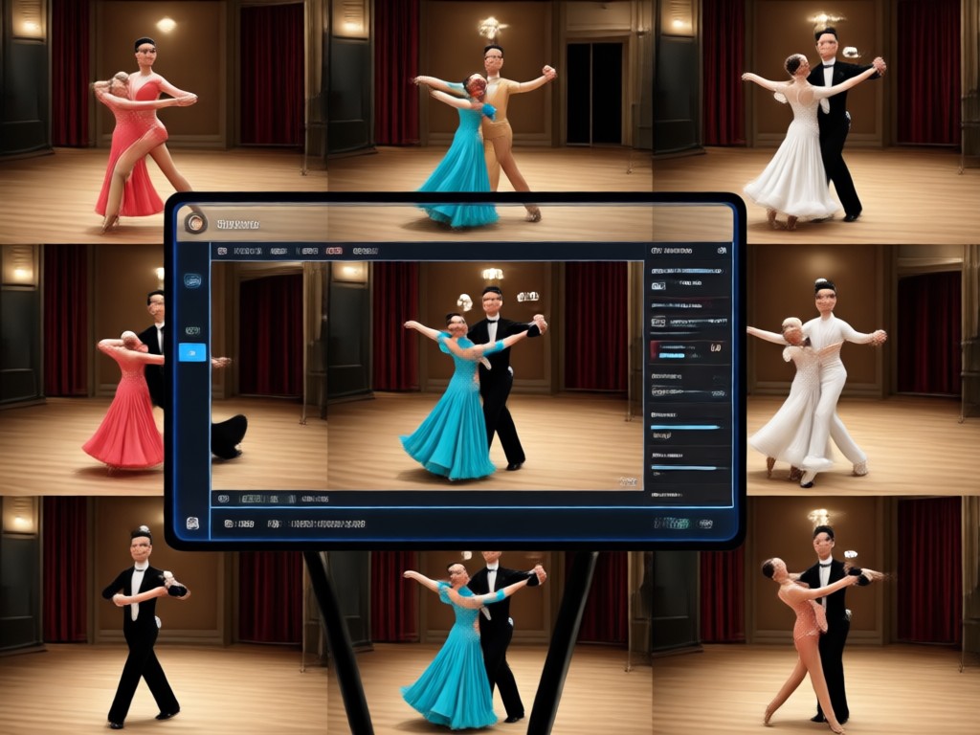The height and width of the screenshot is (735, 980).
Task: Adjust the faint slider below the red row
Action: pyautogui.click(x=687, y=392)
